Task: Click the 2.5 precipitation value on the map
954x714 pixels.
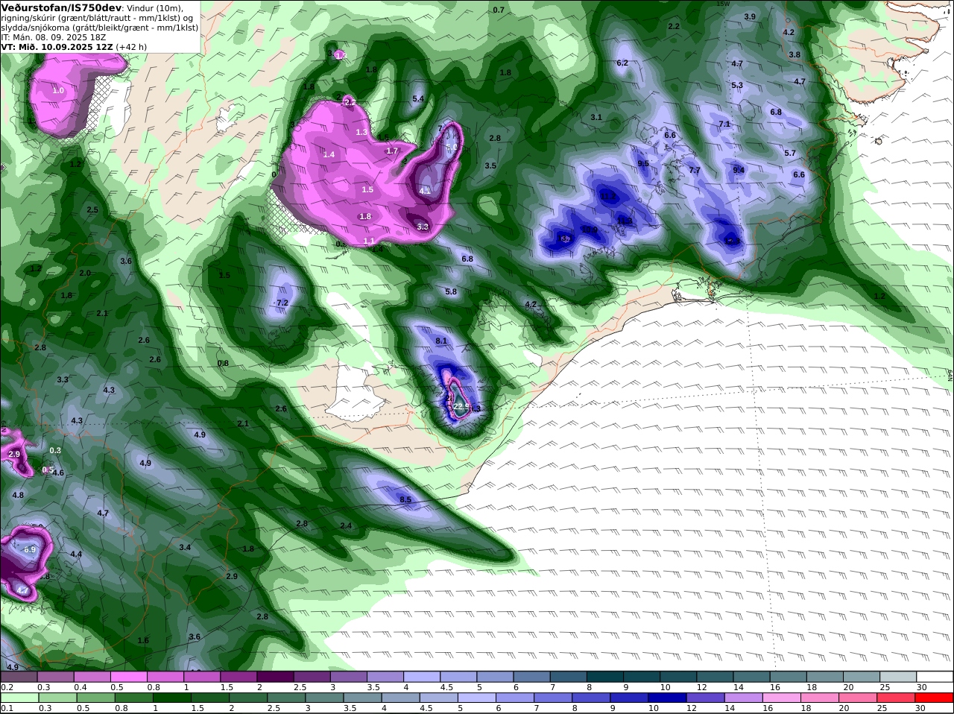Action: click(92, 209)
